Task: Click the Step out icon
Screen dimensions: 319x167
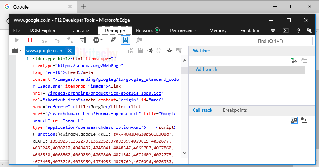Action: pos(70,40)
